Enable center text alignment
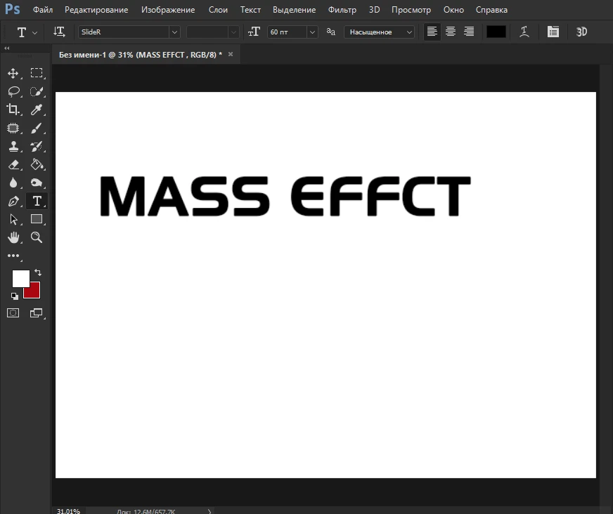 point(450,32)
